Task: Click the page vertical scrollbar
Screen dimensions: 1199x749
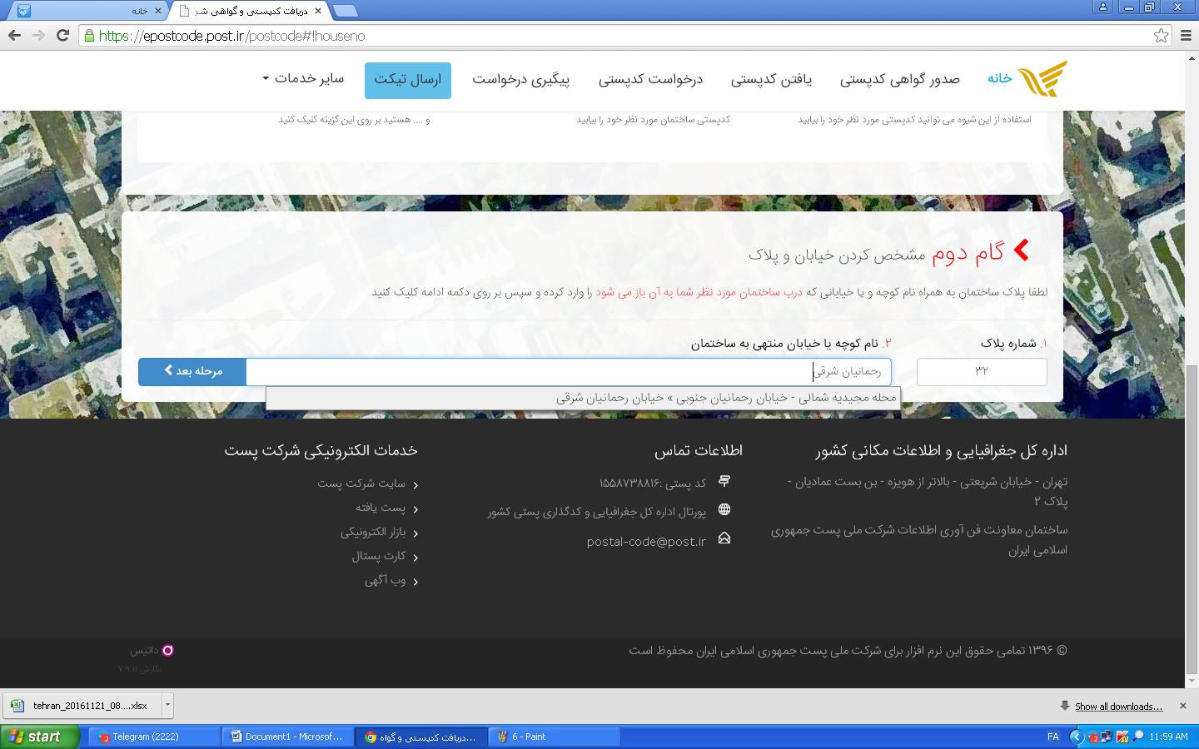Action: [x=1192, y=518]
